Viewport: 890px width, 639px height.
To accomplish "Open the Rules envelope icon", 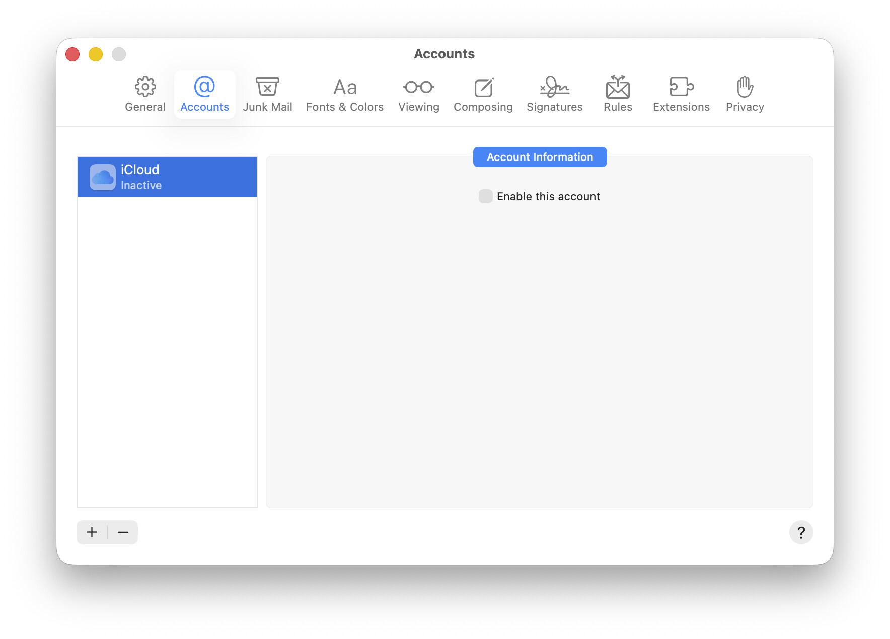I will click(618, 88).
